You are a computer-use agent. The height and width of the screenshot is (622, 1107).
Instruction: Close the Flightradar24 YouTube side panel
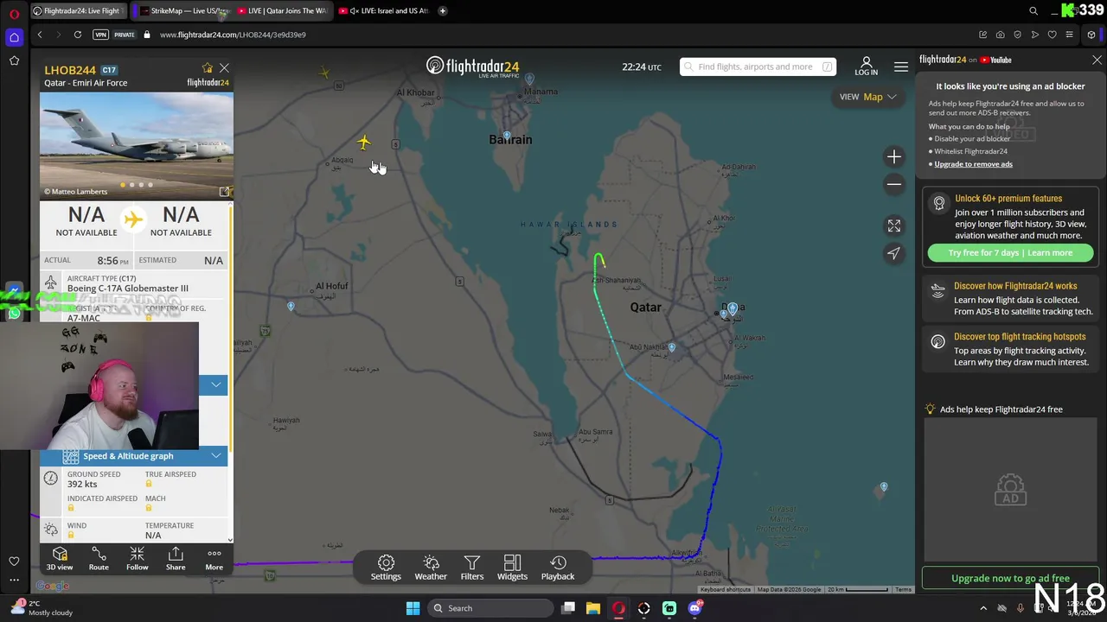(1097, 60)
